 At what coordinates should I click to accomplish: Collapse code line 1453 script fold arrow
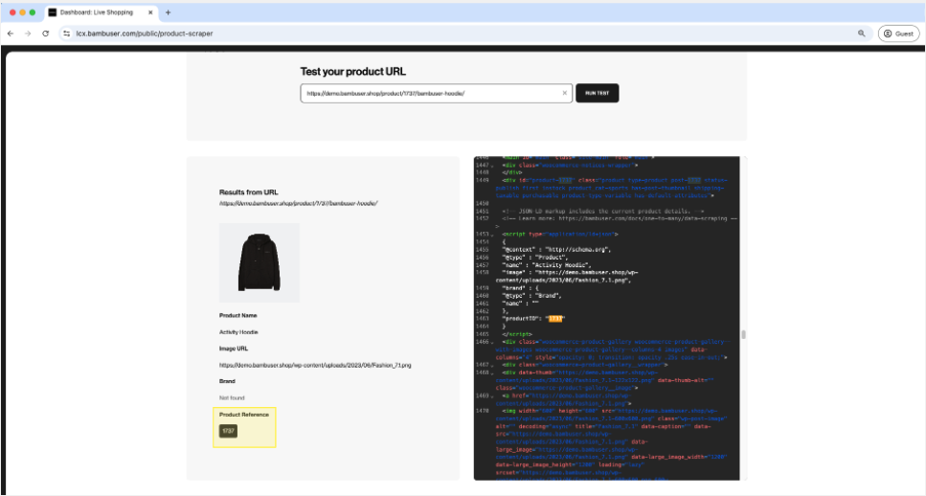[492, 235]
